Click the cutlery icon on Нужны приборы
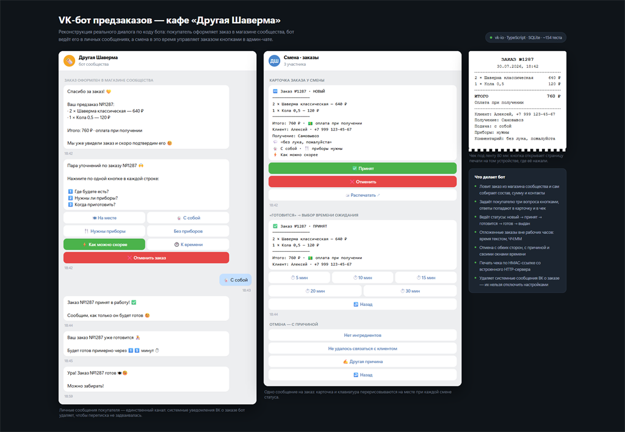Viewport: 625px width, 432px height. [x=87, y=231]
